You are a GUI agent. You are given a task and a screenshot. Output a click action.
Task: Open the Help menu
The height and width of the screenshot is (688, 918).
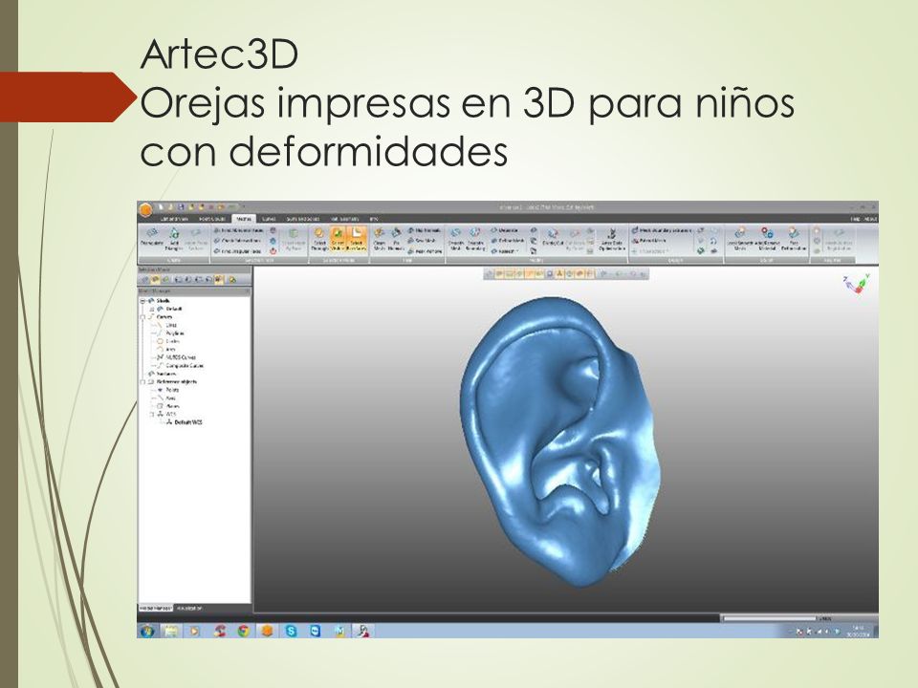[x=855, y=219]
